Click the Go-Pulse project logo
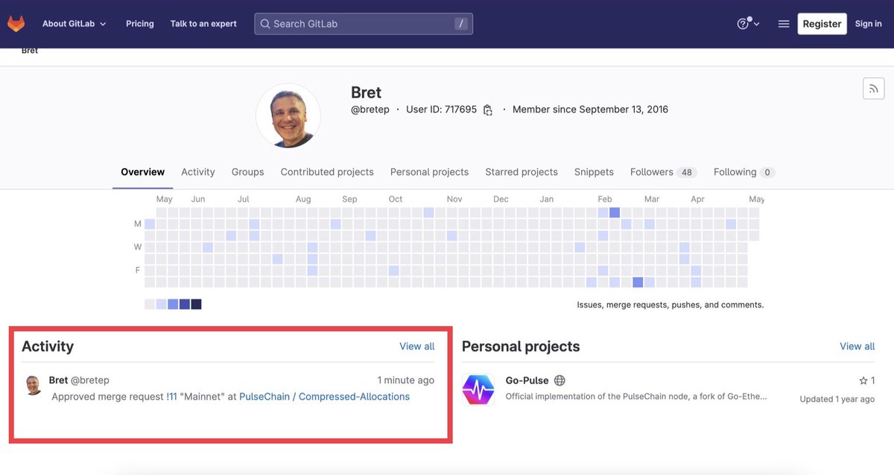This screenshot has height=475, width=894. [x=478, y=389]
